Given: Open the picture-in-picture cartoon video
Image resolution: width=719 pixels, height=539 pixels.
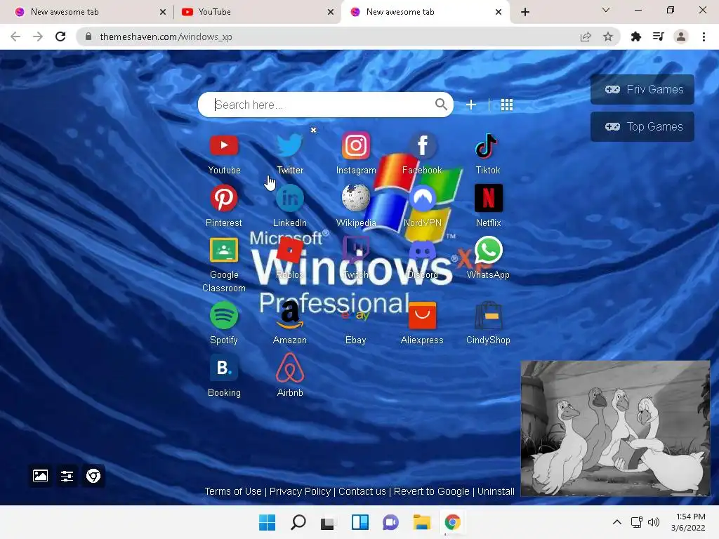Looking at the screenshot, I should (615, 428).
